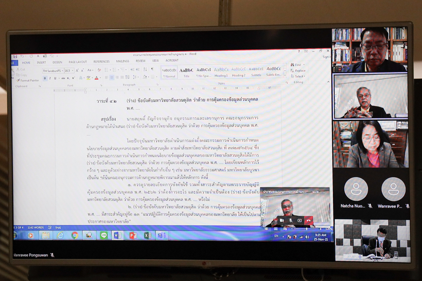Open the Paragraph dialog launcher
This screenshot has width=422, height=281.
click(157, 85)
